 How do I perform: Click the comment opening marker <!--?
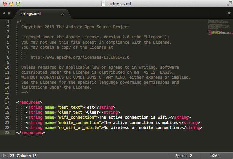(21, 22)
